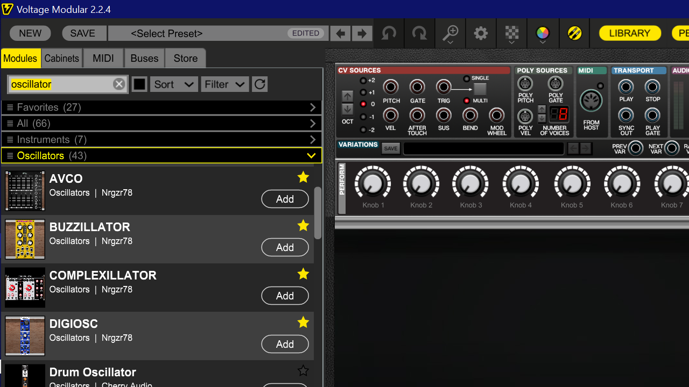Viewport: 689px width, 387px height.
Task: Add the AVCO module
Action: pyautogui.click(x=285, y=199)
